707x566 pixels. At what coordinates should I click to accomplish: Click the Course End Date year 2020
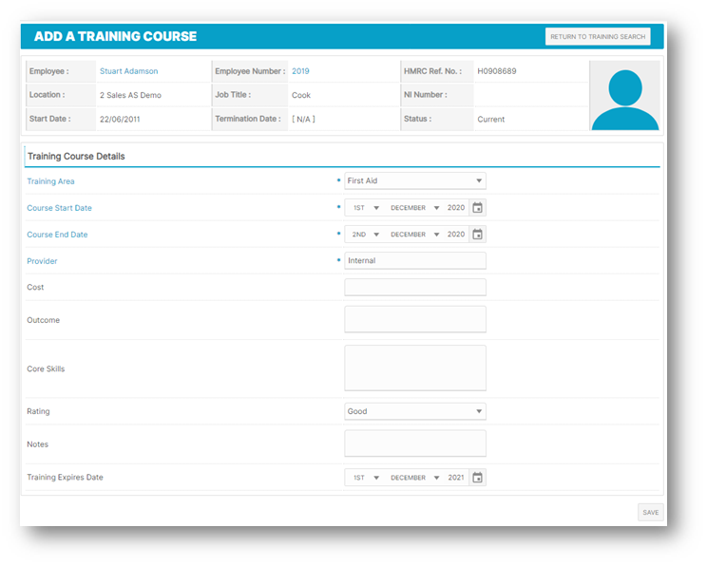click(456, 235)
